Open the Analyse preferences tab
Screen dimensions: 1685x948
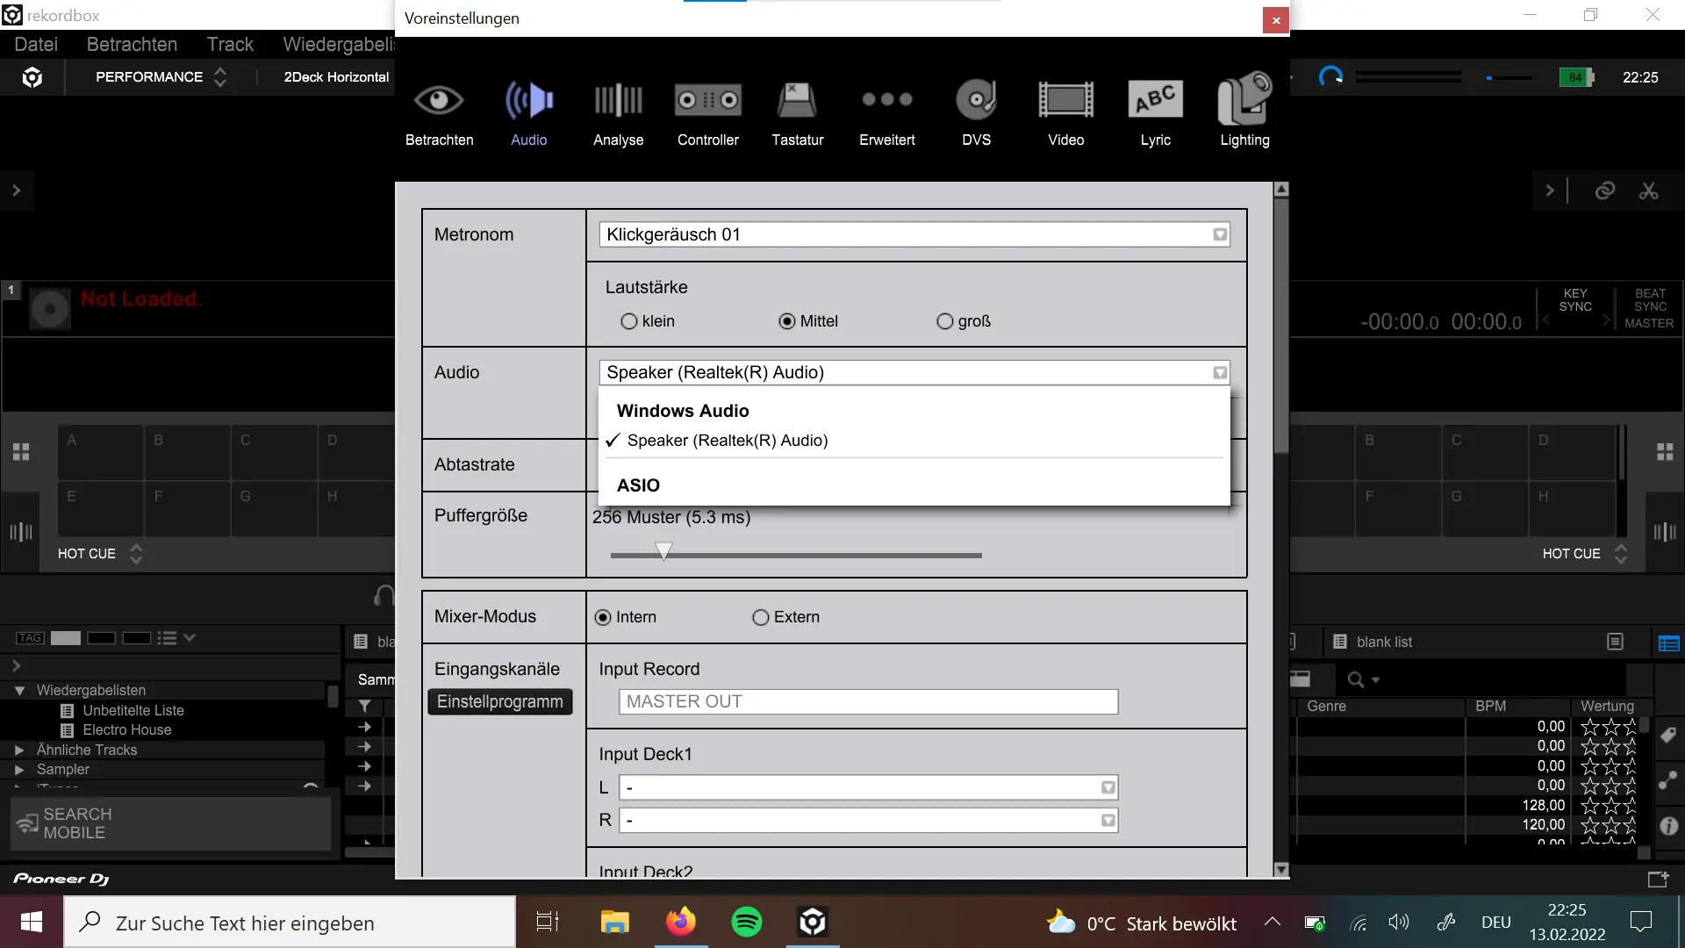618,111
